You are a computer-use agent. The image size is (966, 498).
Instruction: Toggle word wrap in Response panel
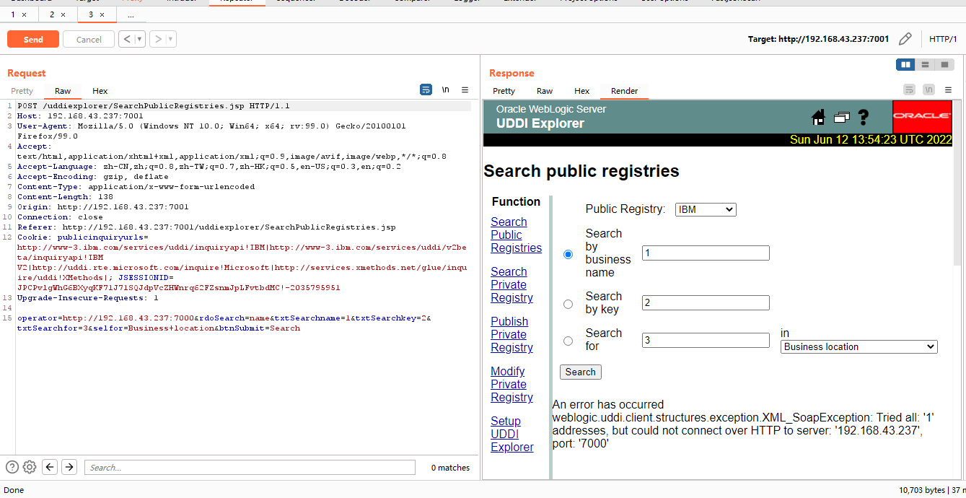pyautogui.click(x=910, y=89)
